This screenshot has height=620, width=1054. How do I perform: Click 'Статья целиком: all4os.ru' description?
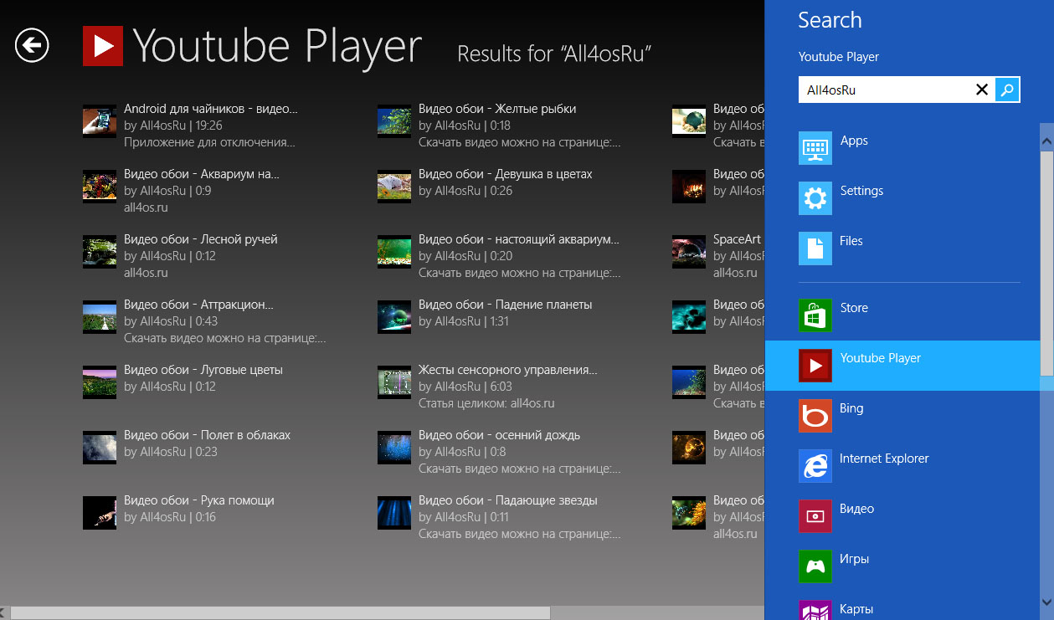486,403
